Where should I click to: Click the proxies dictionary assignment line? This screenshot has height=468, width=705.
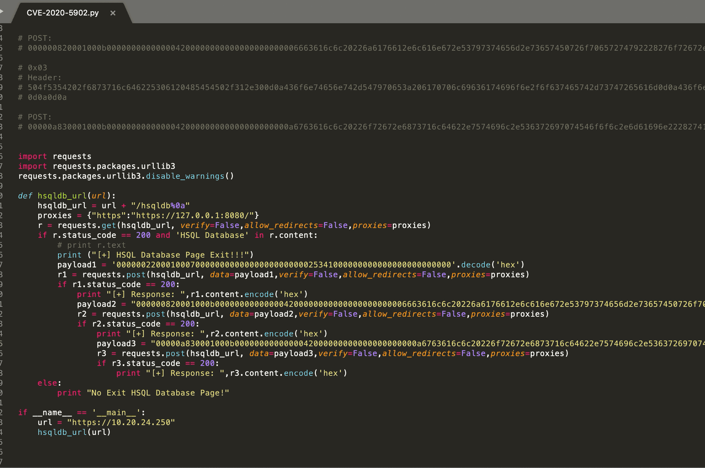tap(148, 215)
